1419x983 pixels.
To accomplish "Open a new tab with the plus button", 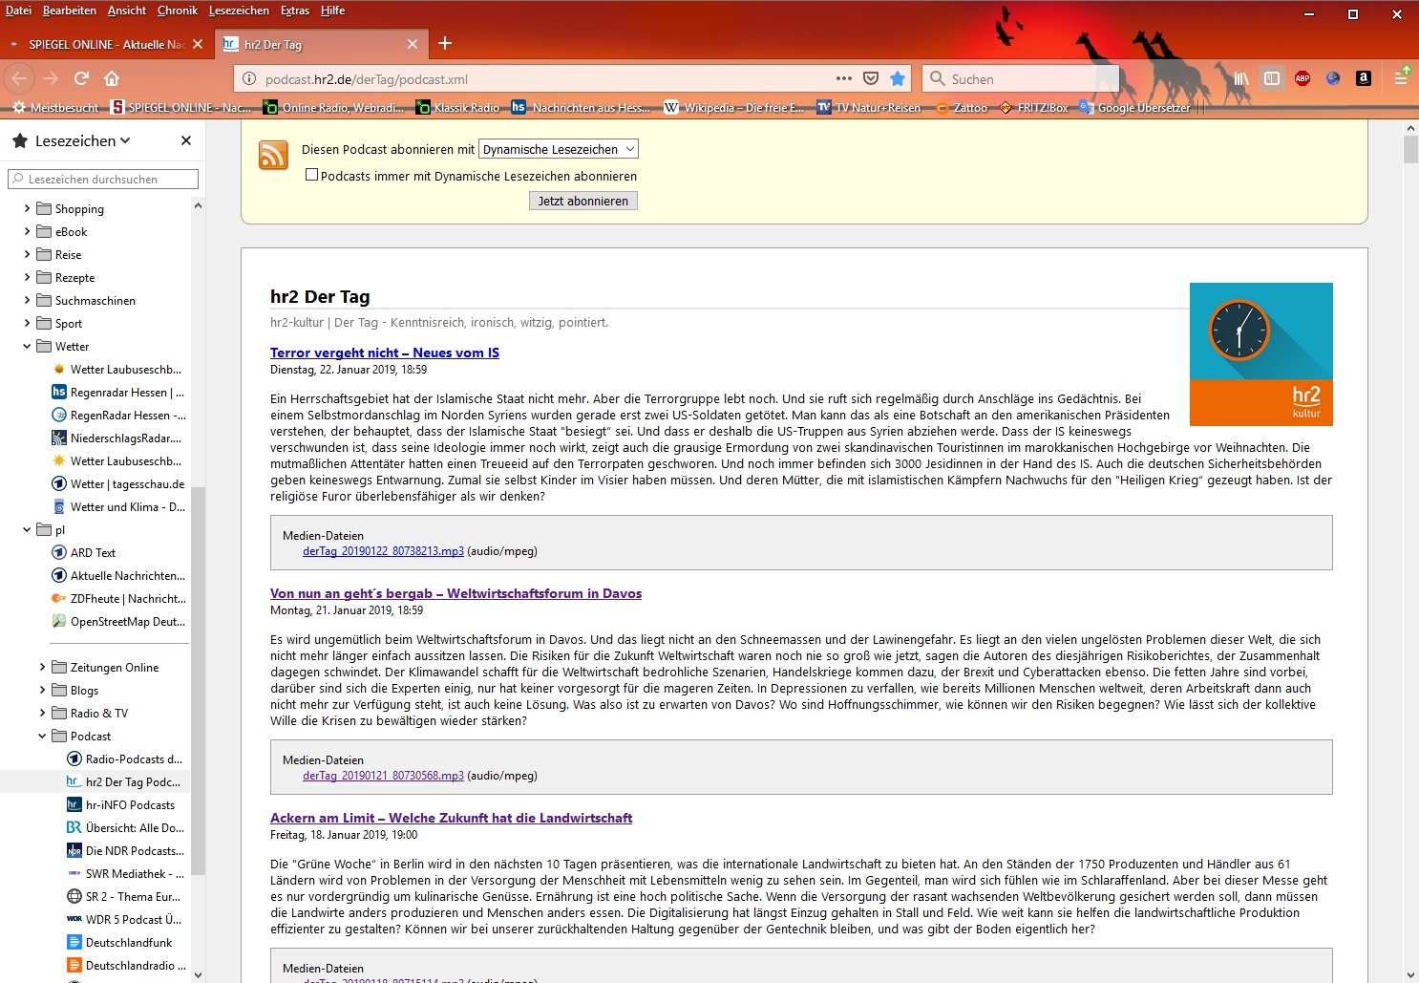I will click(x=445, y=43).
